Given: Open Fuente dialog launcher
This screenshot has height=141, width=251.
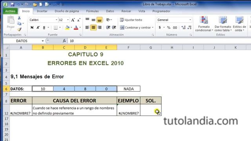Looking at the screenshot, I should [80, 35].
